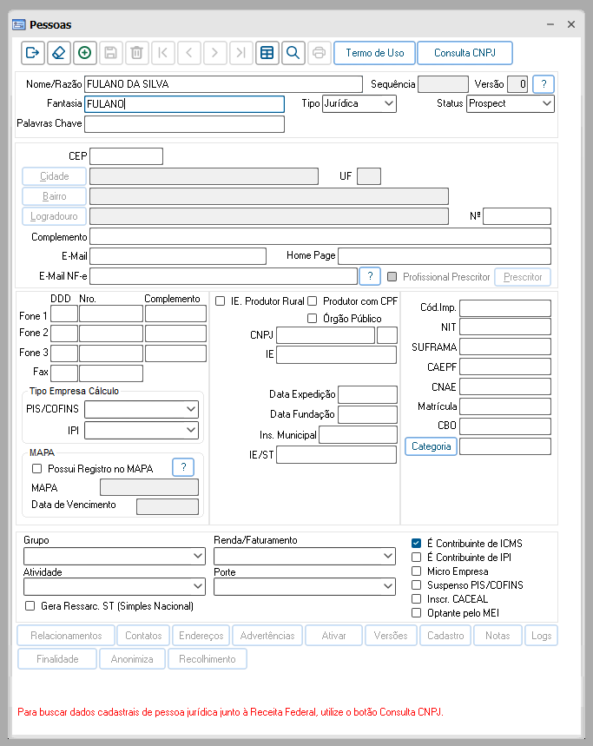
Task: Uncheck É Contribuinte de ICMS
Action: (416, 544)
